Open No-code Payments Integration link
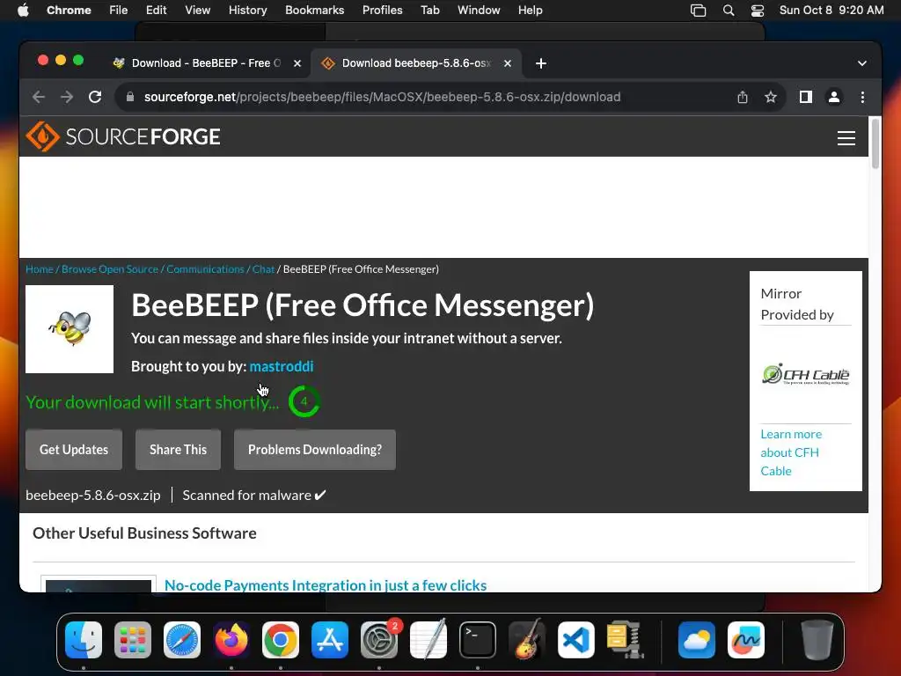Image resolution: width=901 pixels, height=676 pixels. click(326, 585)
